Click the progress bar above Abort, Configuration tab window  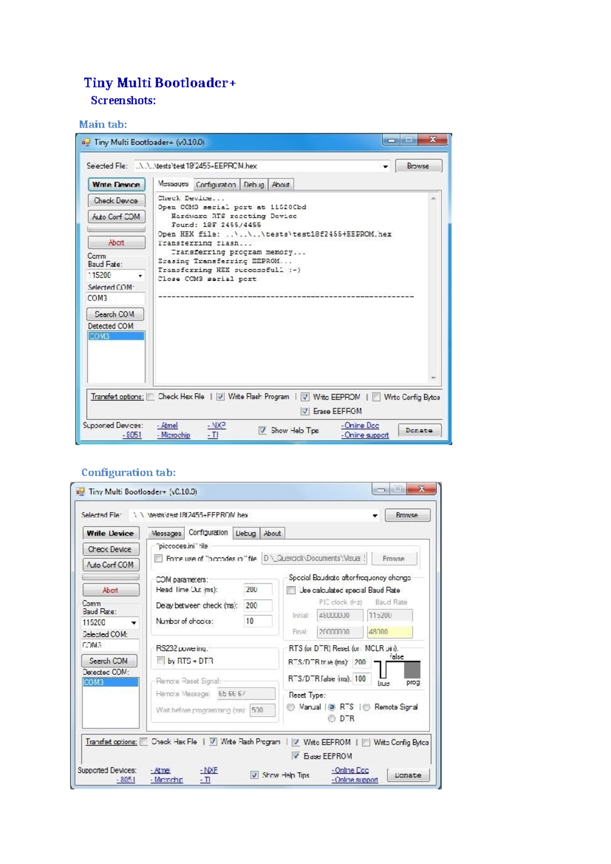[x=110, y=577]
